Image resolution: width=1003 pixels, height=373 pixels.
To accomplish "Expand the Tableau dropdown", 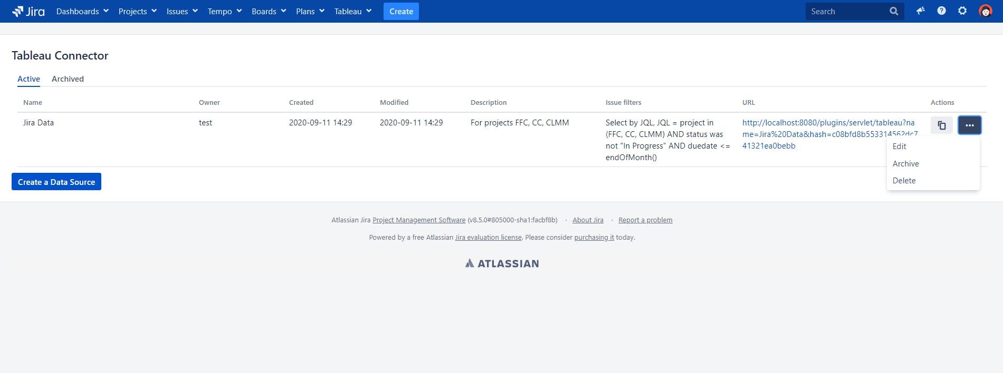I will click(353, 11).
